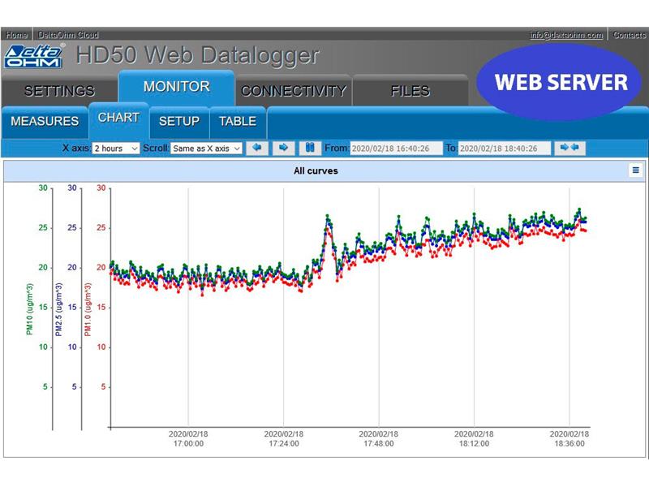Click the To date input field
Image resolution: width=649 pixels, height=487 pixels.
tap(504, 149)
